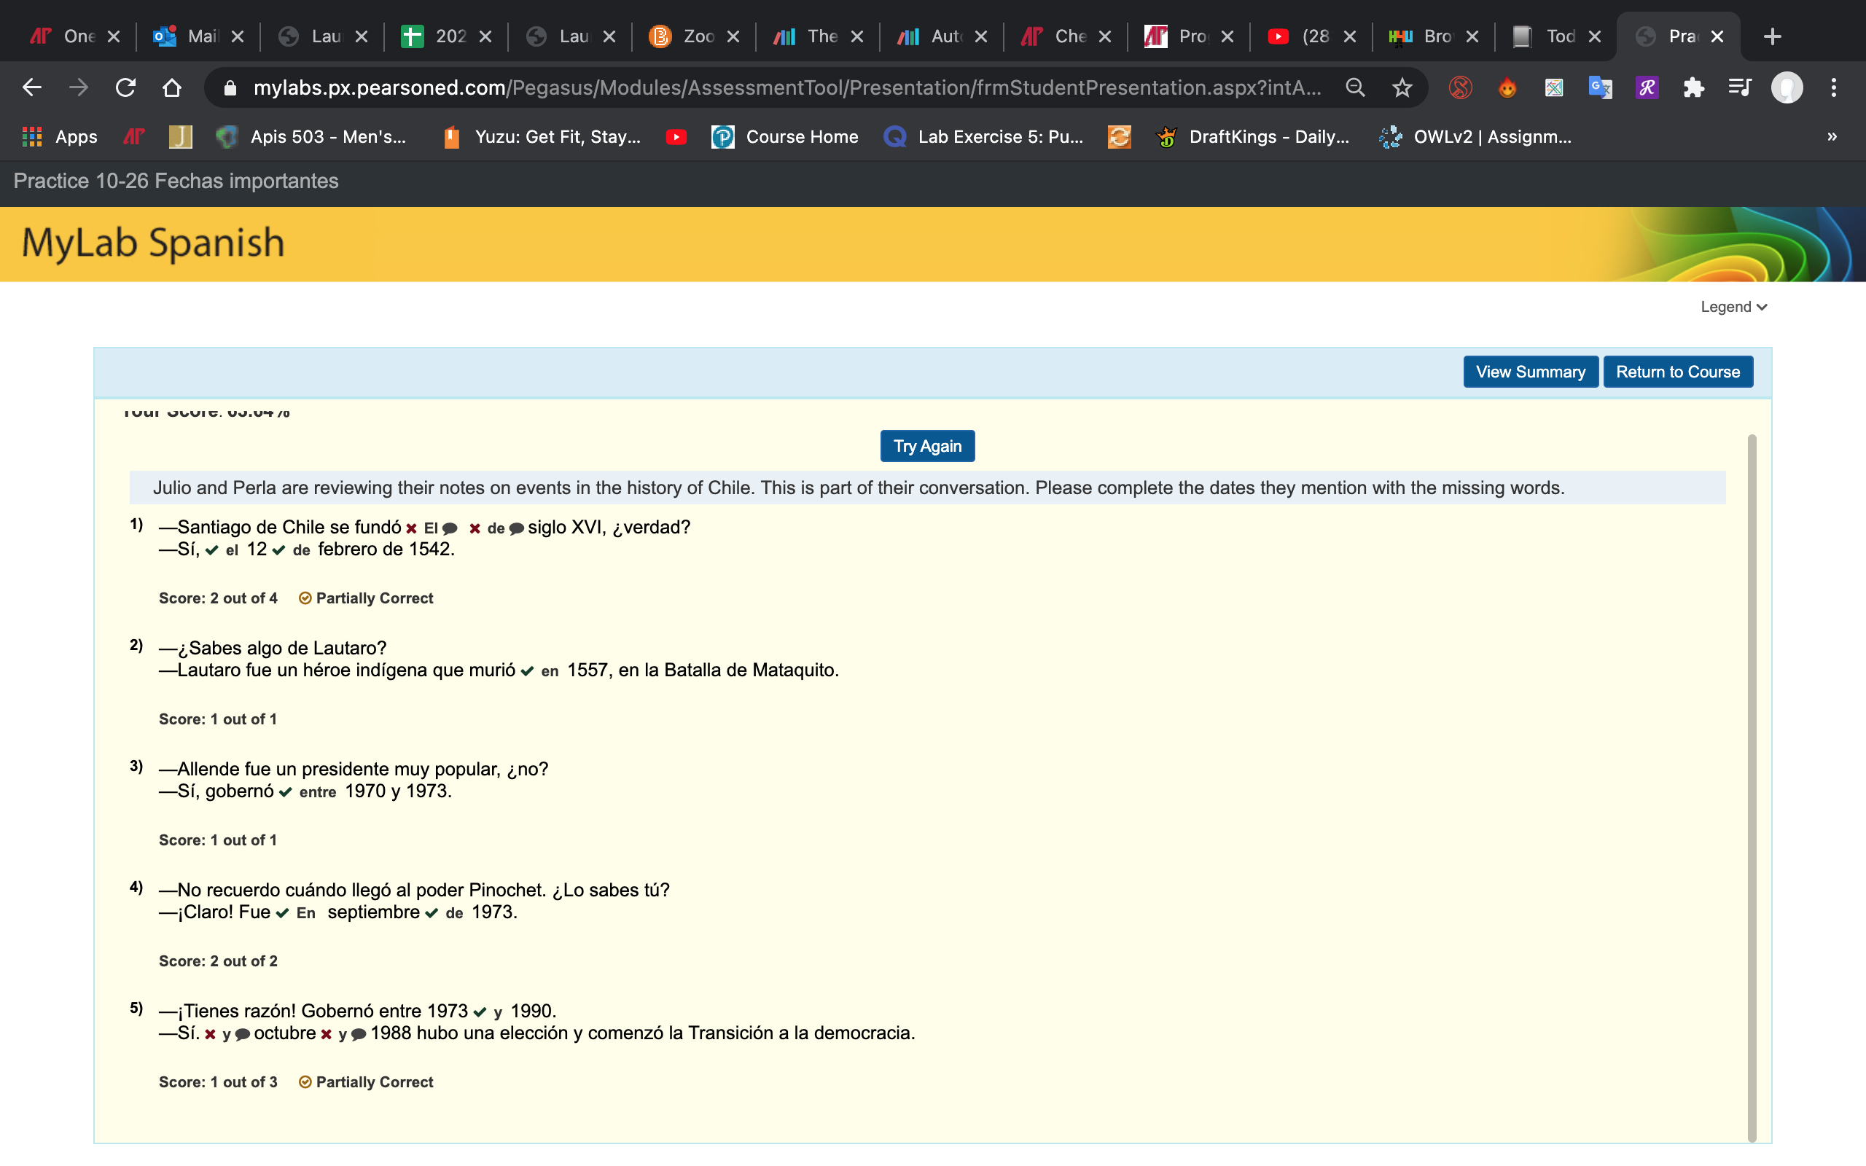1866x1166 pixels.
Task: Click Return to Course button
Action: [1677, 372]
